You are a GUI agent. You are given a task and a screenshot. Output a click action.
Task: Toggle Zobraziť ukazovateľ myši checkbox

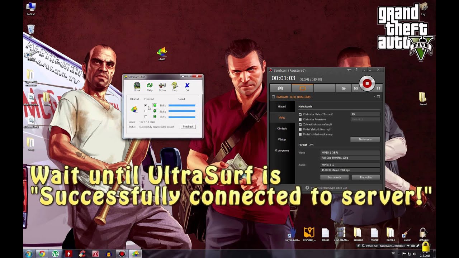coord(300,124)
